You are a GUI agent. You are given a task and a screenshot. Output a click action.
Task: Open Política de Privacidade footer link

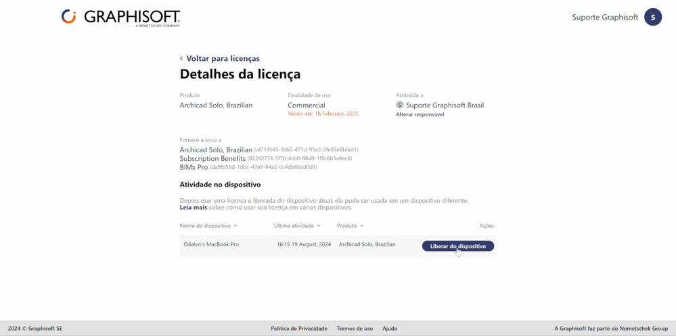[299, 329]
